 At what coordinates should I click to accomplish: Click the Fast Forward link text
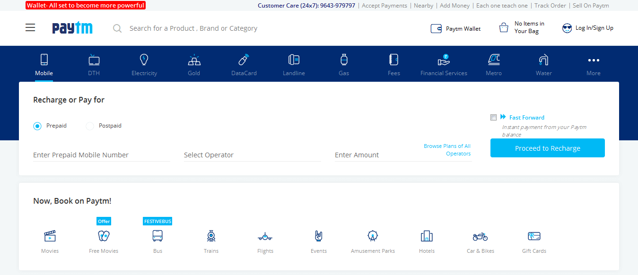[527, 118]
